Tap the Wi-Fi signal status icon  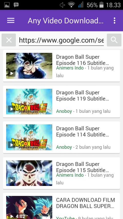coord(71,5)
